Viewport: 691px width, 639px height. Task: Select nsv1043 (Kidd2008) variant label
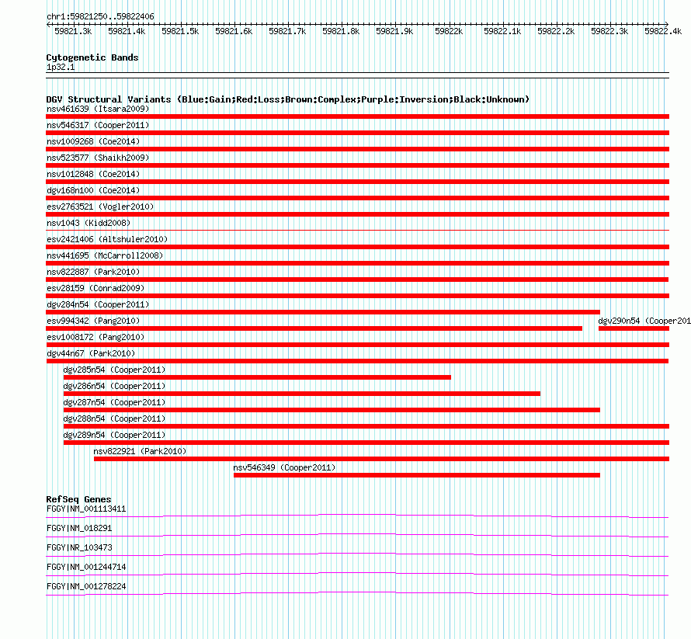point(89,223)
